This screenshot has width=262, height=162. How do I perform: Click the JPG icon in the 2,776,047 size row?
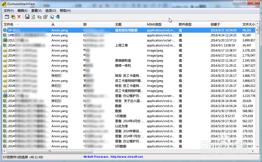pos(5,56)
